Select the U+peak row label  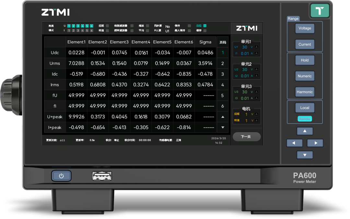[x=55, y=117]
